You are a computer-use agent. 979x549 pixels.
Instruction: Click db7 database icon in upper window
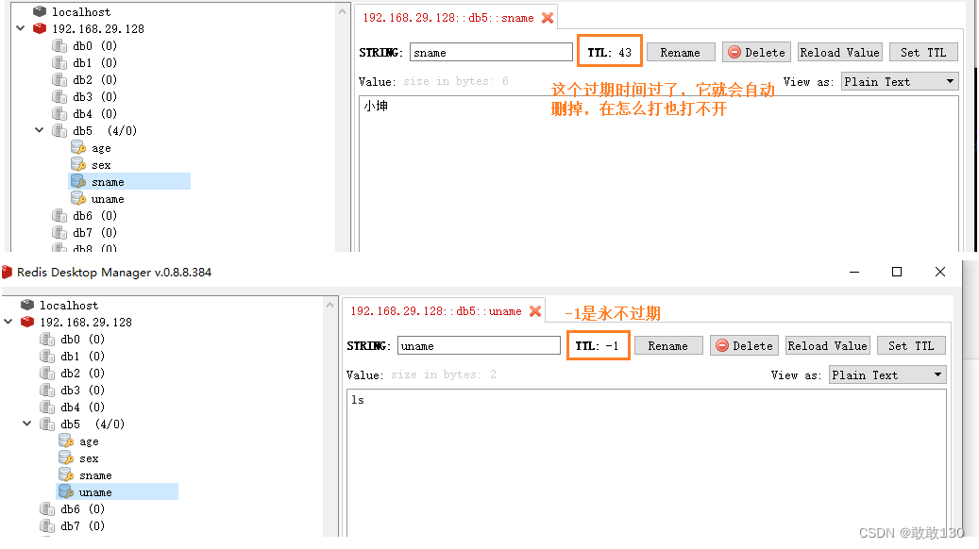(x=59, y=232)
